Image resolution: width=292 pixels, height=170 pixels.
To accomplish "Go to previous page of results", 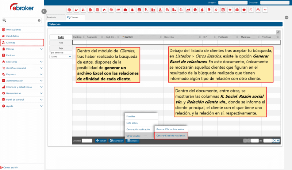I will [x=249, y=140].
